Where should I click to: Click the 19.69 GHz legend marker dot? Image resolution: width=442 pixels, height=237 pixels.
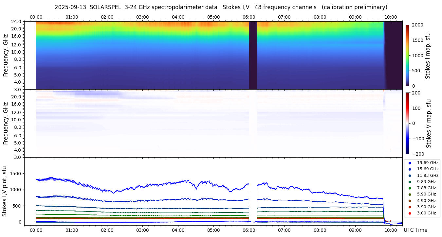click(410, 163)
